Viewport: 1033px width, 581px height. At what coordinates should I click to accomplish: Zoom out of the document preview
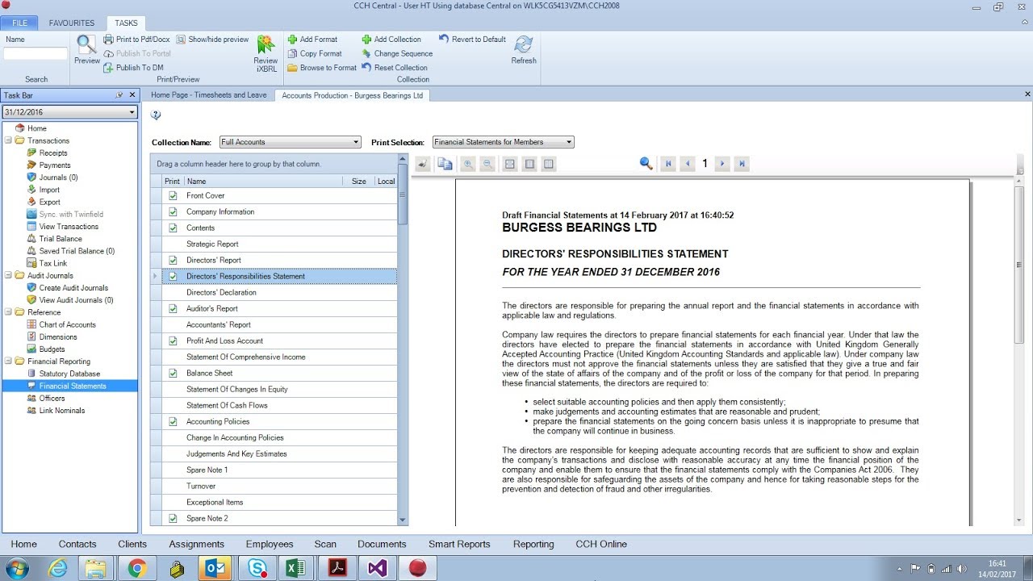[x=487, y=164]
